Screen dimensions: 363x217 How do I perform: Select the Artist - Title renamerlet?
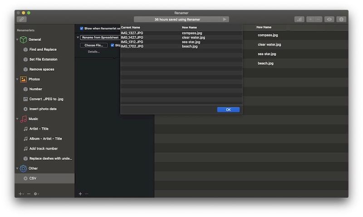point(39,129)
